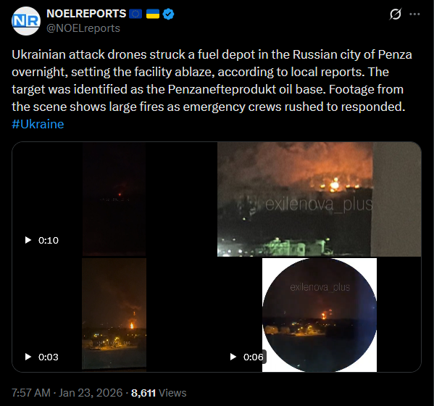Click the Ukraine flag emoji in name
The image size is (434, 406).
153,14
